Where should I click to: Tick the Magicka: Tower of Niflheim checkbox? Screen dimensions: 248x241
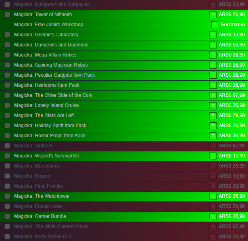[7, 15]
